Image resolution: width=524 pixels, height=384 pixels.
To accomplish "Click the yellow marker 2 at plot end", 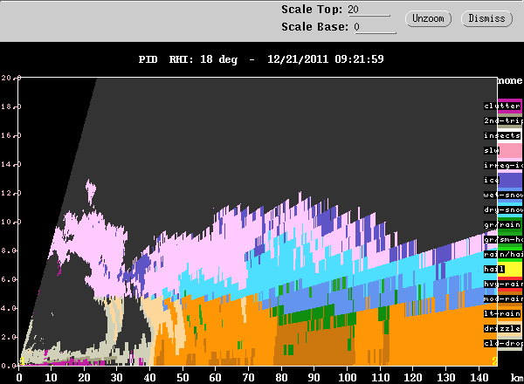I will click(x=494, y=361).
